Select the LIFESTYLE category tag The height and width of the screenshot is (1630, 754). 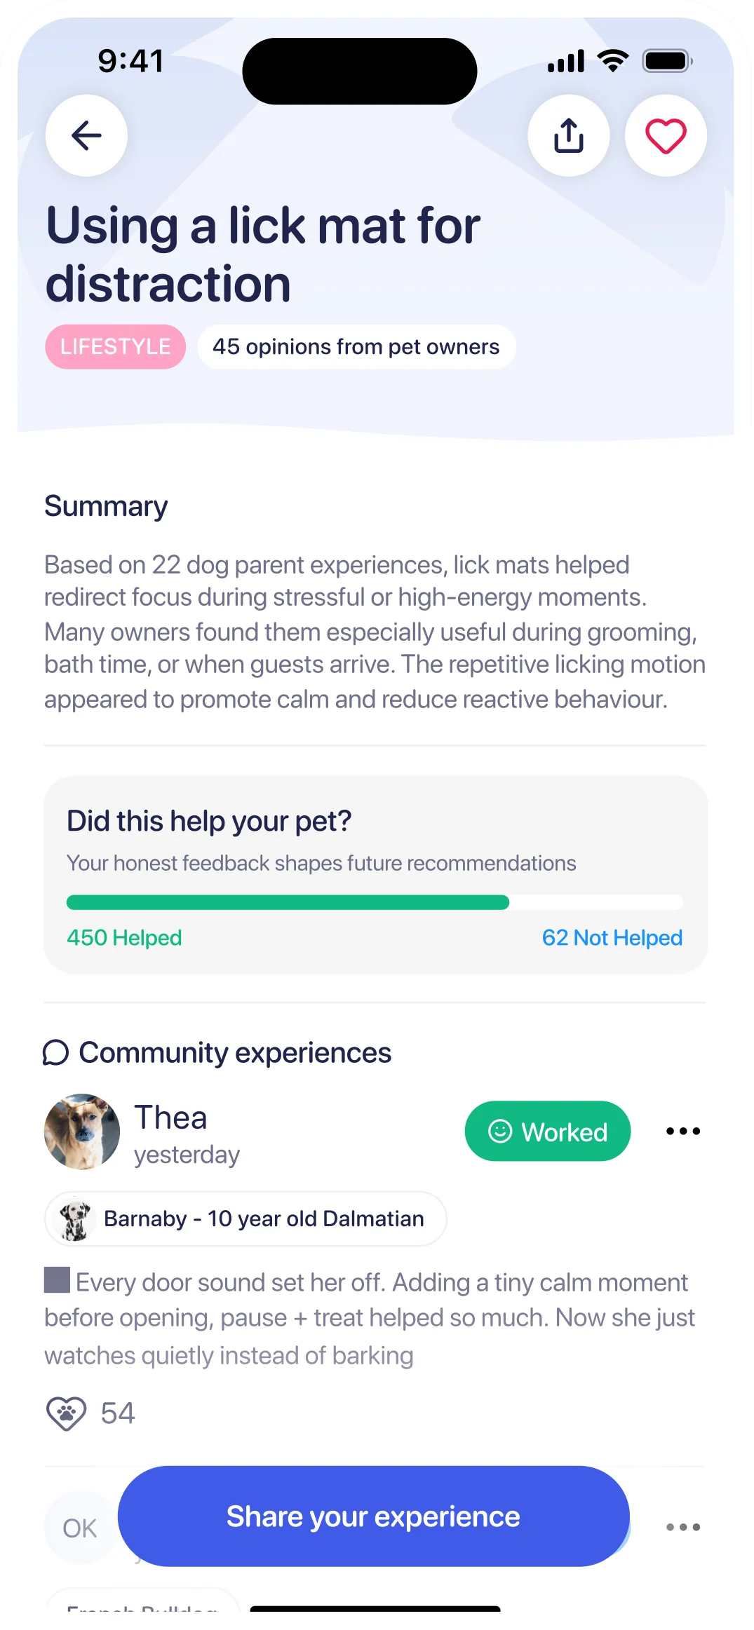point(115,346)
